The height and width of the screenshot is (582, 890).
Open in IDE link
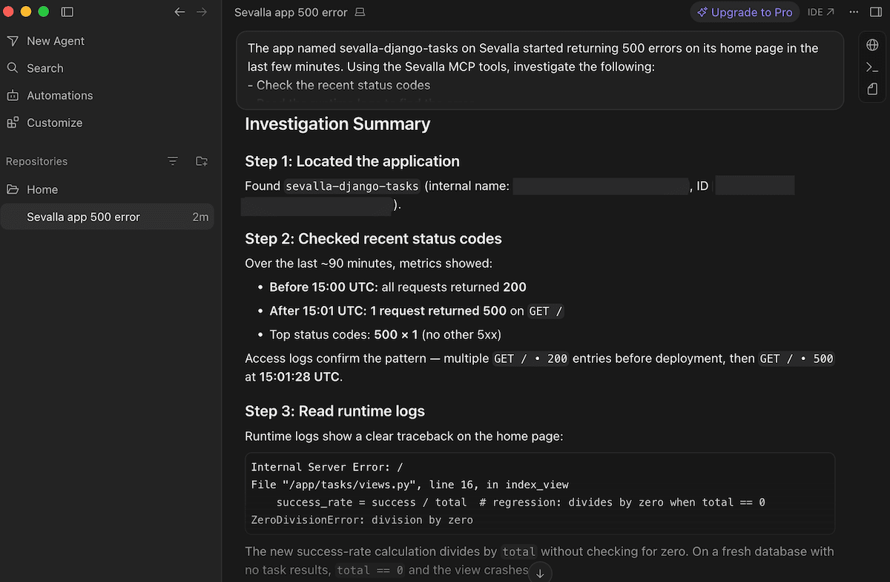click(x=820, y=12)
